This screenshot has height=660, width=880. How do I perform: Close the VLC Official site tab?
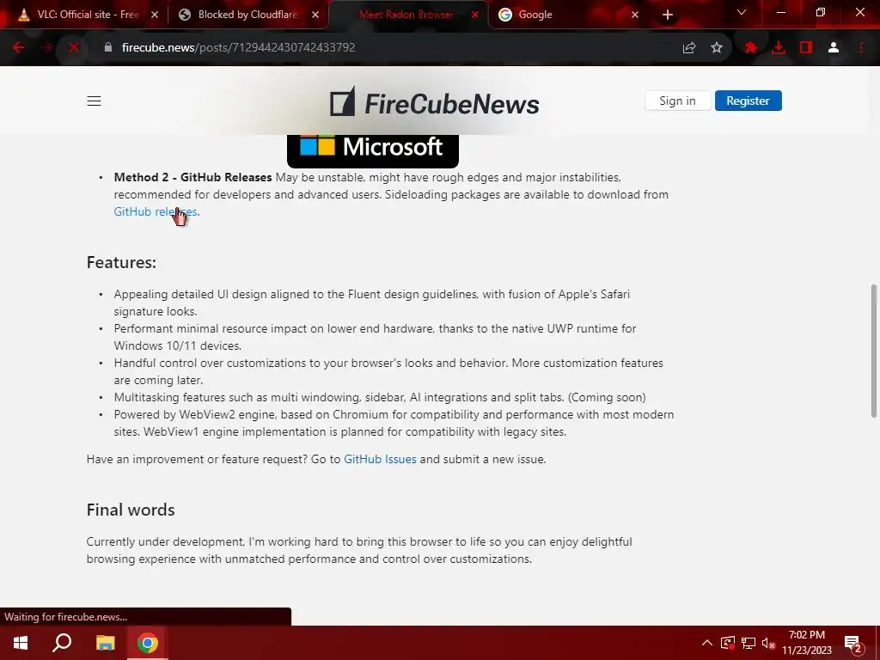click(x=155, y=15)
